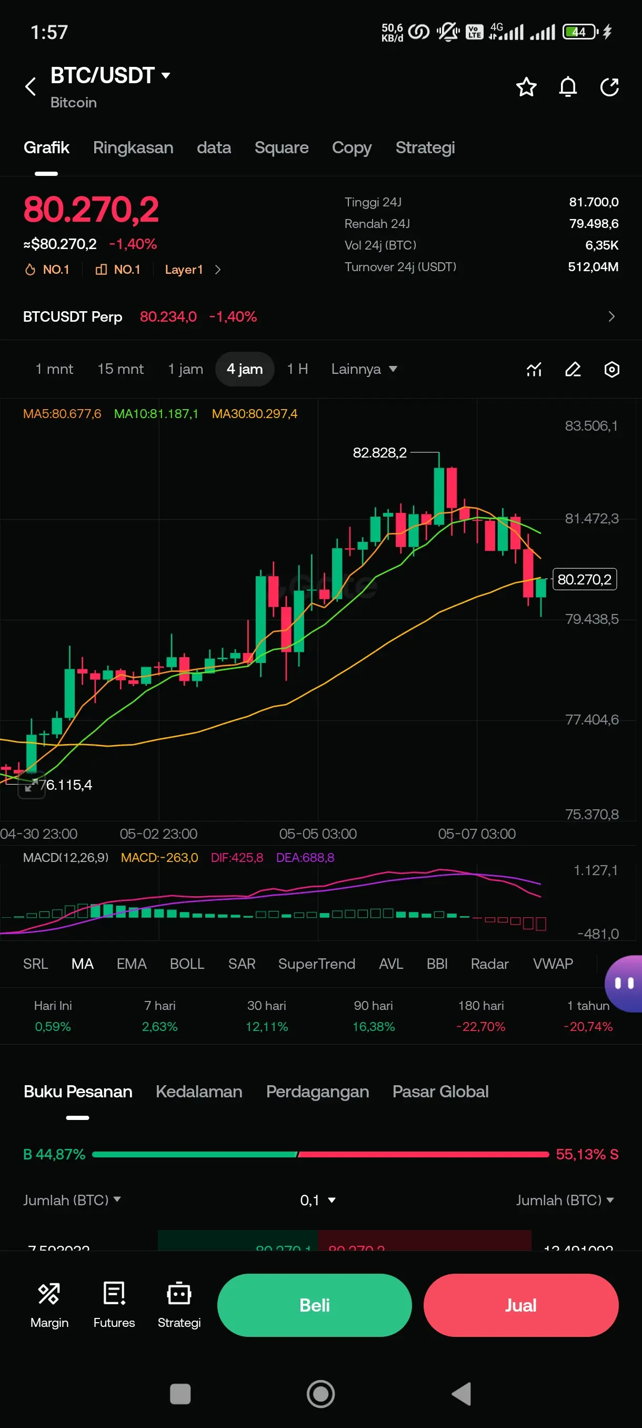Toggle Radar indicator
This screenshot has width=642, height=1428.
(x=490, y=964)
